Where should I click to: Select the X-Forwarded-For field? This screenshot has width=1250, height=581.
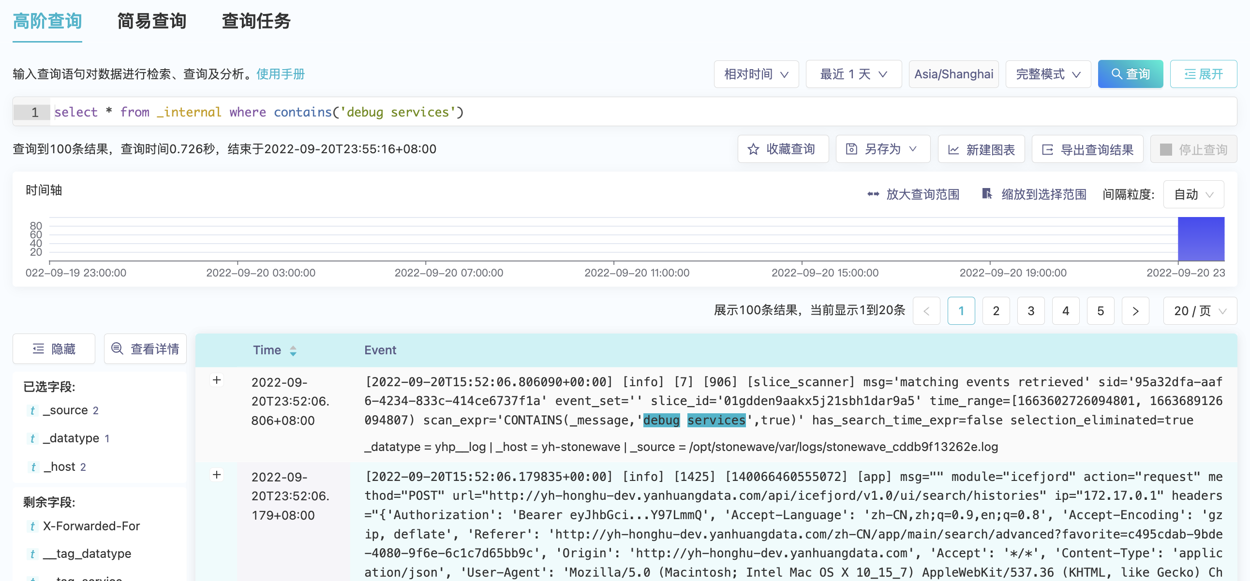tap(91, 526)
